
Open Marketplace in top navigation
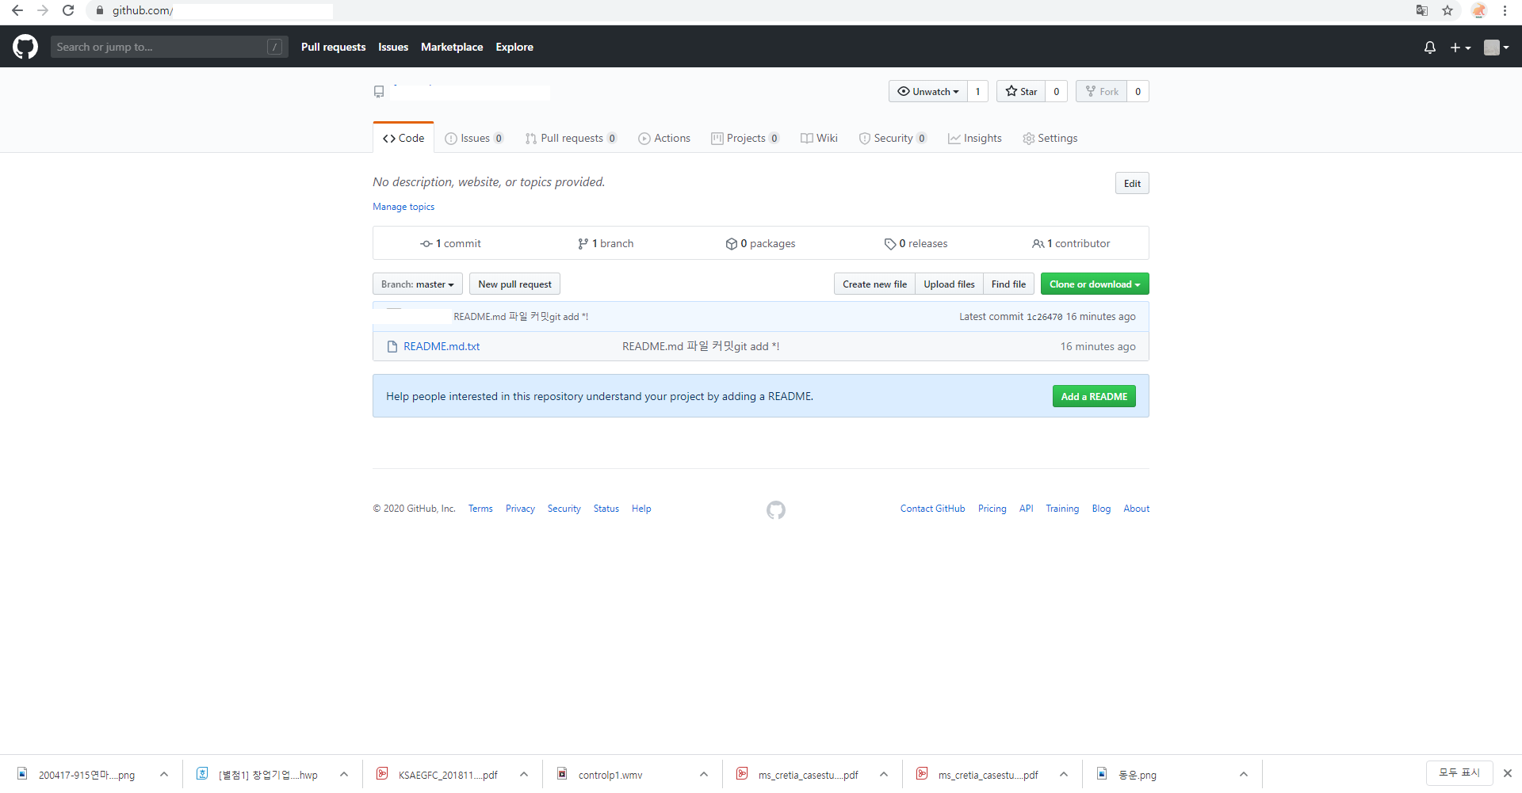coord(452,47)
